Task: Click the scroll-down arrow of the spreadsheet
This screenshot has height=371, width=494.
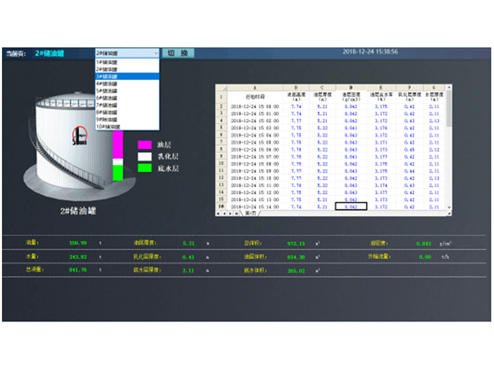Action: click(449, 207)
